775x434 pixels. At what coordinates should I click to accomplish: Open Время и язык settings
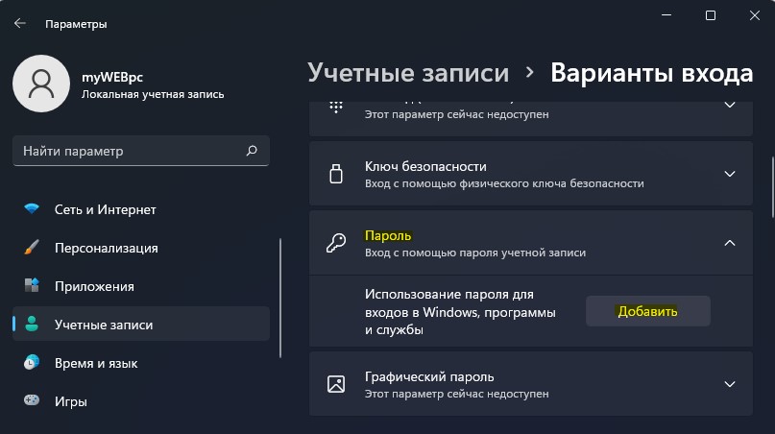141,363
